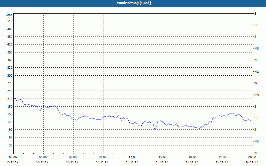Select the 210 degree axis label
266x166 pixels.
10,99
